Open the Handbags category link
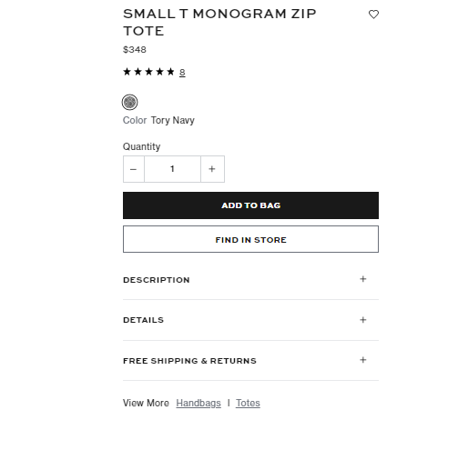 point(198,403)
